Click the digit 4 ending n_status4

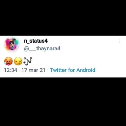tap(46, 41)
